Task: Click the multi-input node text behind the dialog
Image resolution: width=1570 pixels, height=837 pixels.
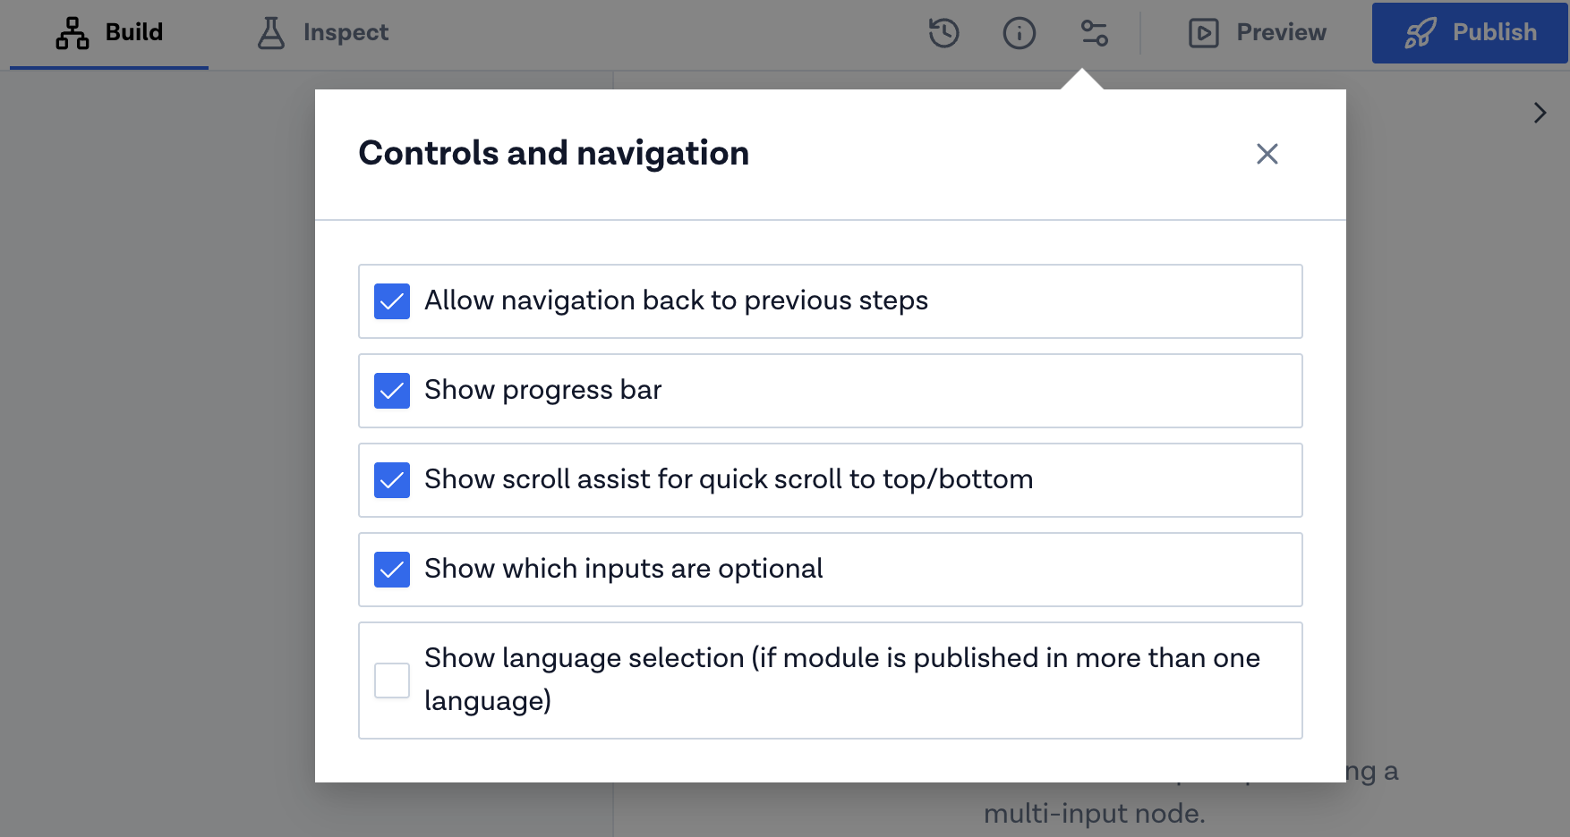Action: point(1095,813)
